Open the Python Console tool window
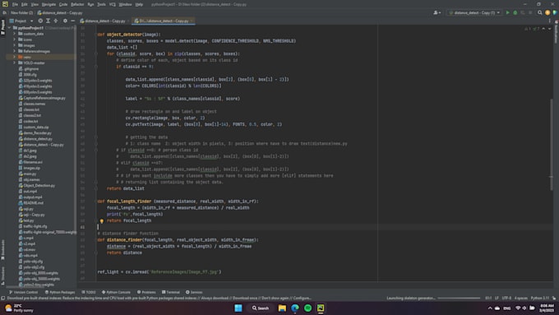The height and width of the screenshot is (315, 559). (x=116, y=292)
